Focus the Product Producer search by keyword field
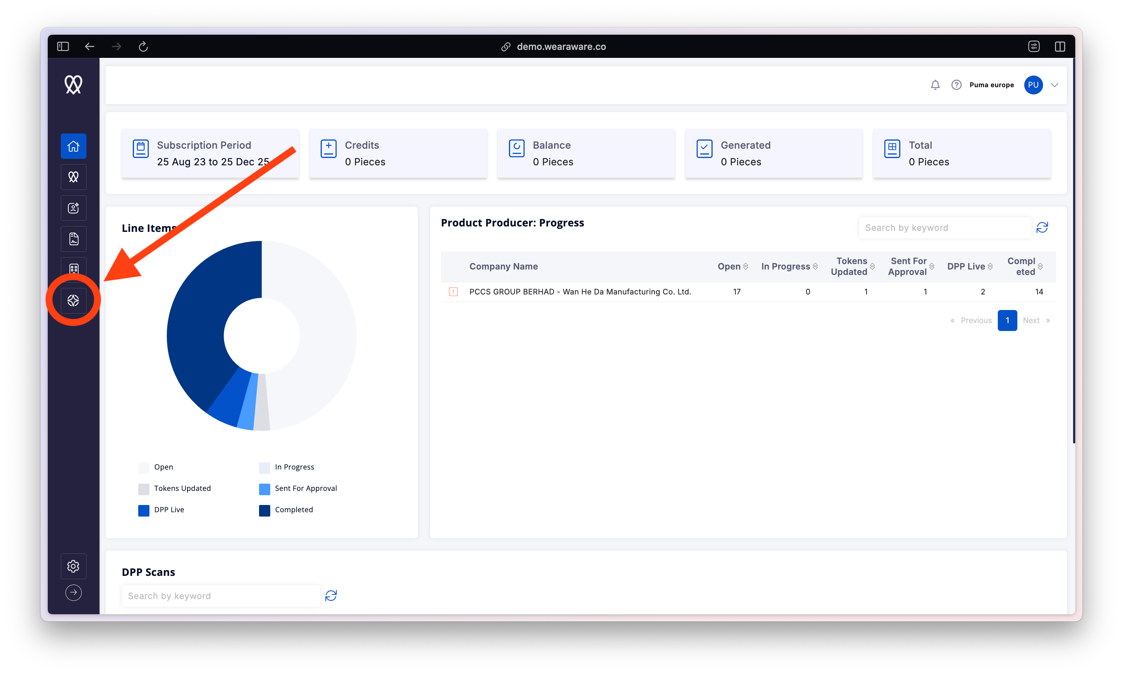 (945, 228)
